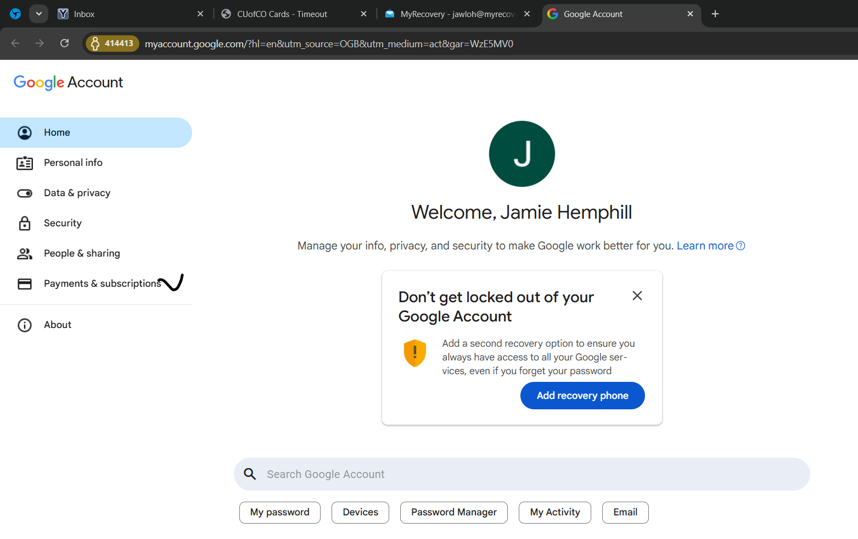Open the Password Manager shortcut

pos(453,512)
